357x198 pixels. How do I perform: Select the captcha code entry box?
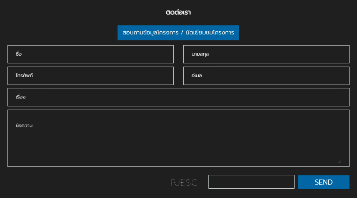[x=251, y=182]
